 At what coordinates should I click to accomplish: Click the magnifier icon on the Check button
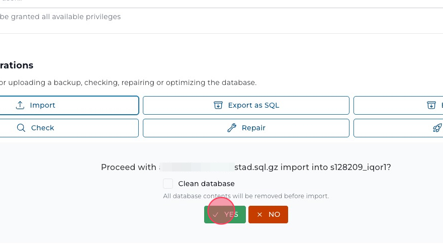tap(21, 128)
